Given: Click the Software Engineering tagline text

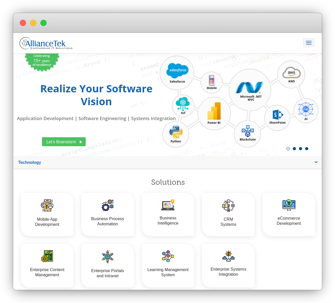Looking at the screenshot, I should 102,118.
